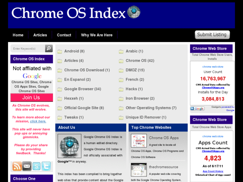Open the Chrome OS (42) category link
This screenshot has height=182, width=243.
point(140,60)
